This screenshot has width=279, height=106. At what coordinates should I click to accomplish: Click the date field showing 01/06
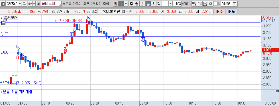pyautogui.click(x=226, y=3)
